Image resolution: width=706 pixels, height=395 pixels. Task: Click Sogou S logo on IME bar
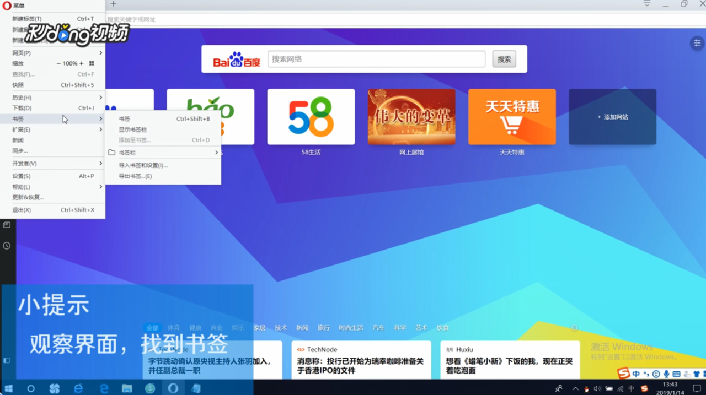[623, 374]
